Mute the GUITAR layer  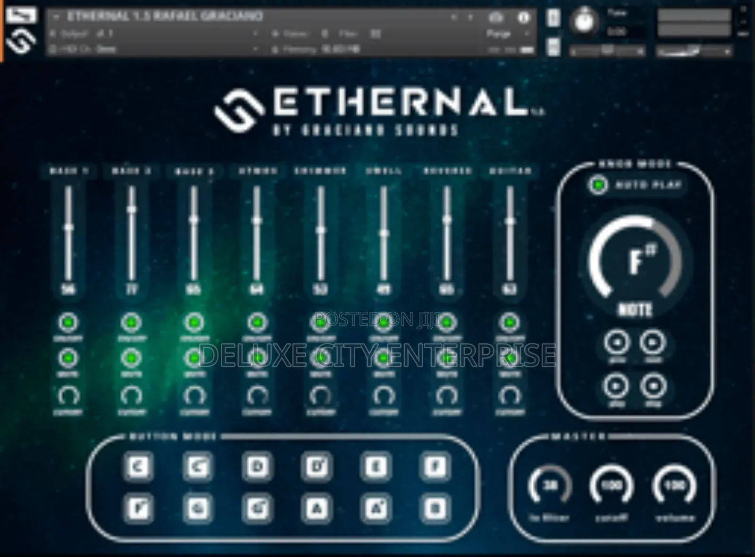[x=510, y=358]
